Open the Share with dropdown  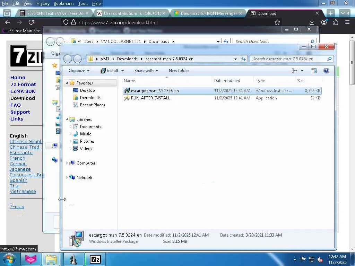coord(146,71)
